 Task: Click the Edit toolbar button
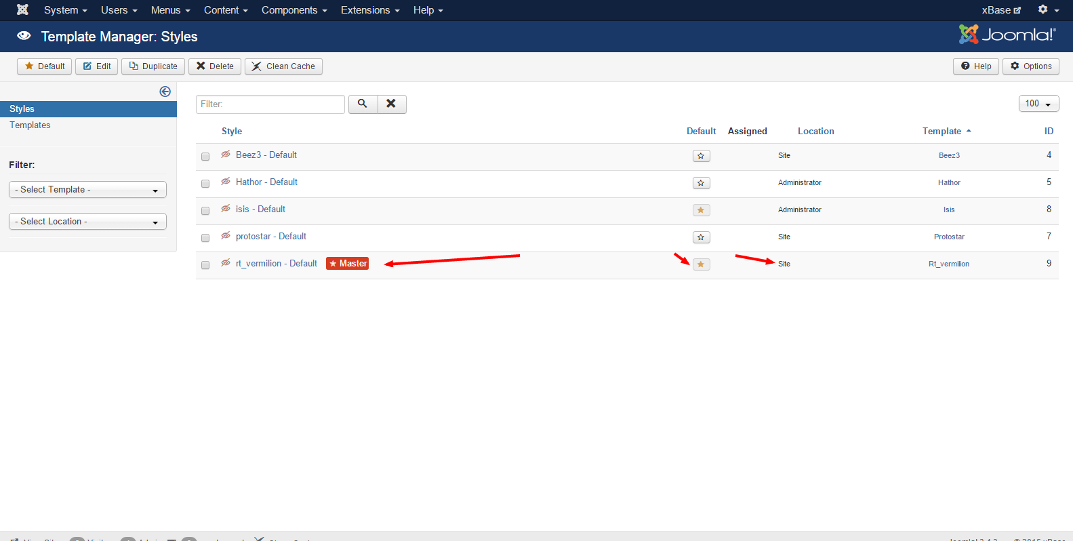coord(97,66)
